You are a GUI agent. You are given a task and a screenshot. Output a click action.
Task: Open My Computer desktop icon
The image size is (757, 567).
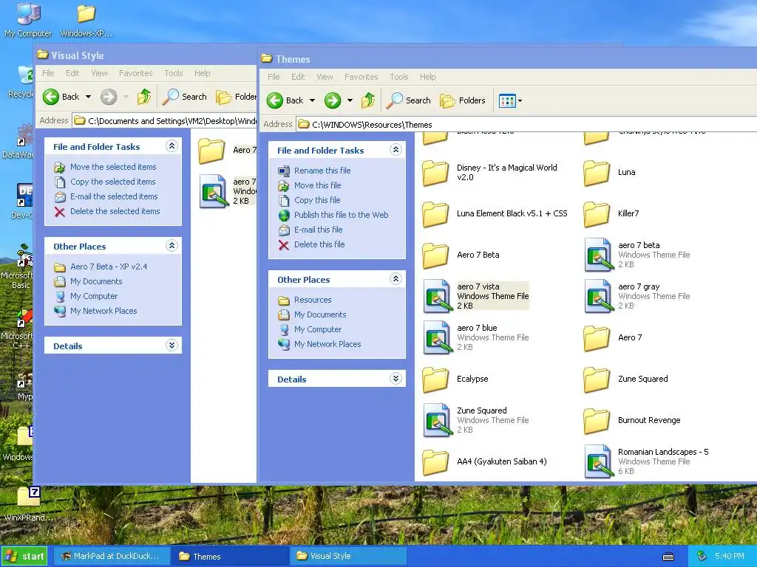28,20
